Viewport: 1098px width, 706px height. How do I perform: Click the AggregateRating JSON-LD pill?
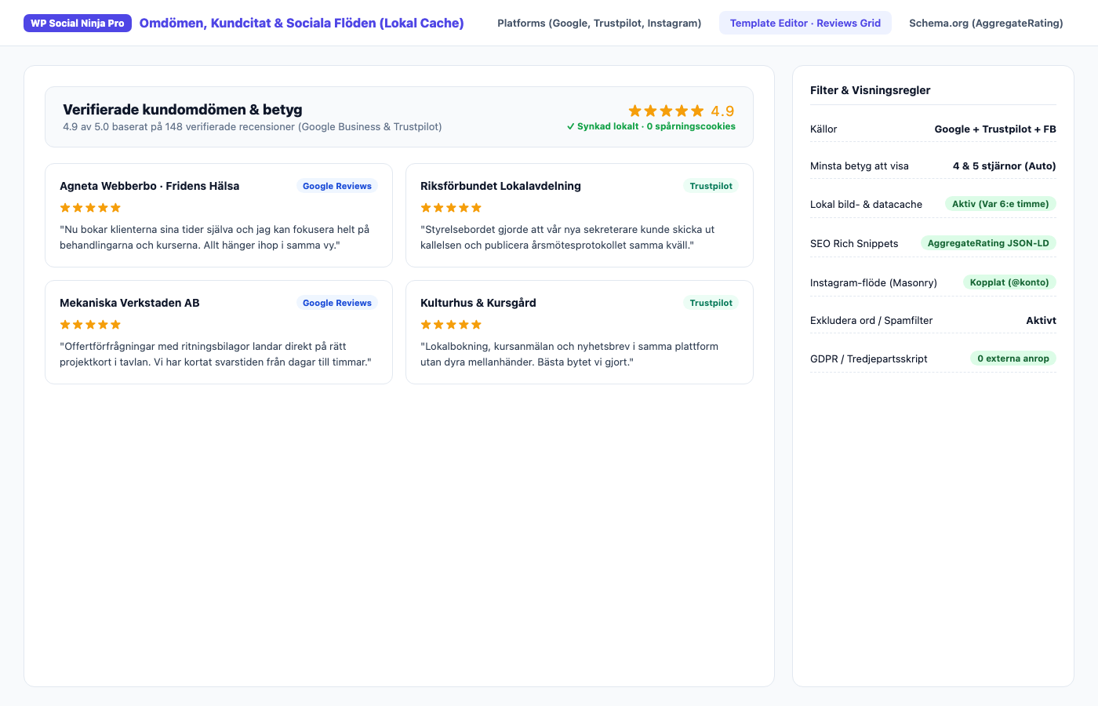point(988,243)
